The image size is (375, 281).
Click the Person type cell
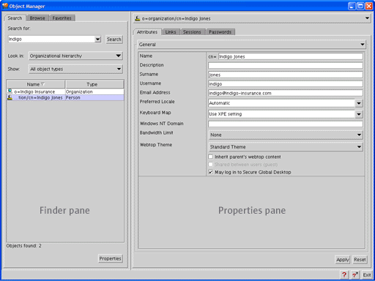pos(94,97)
